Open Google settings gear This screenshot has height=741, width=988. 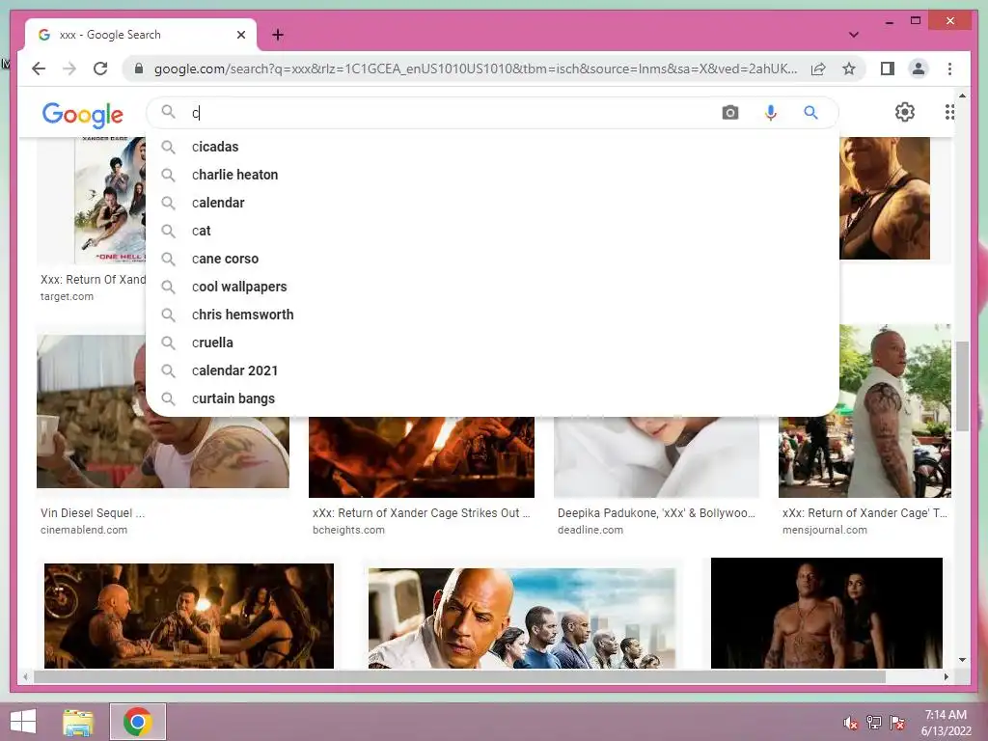[904, 112]
